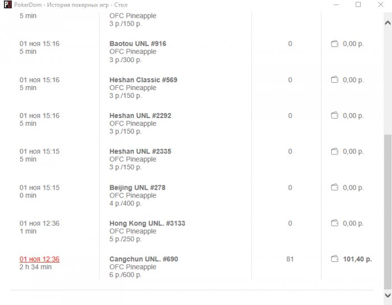392x305 pixels.
Task: Click wallet icon in Hong Kong UNL. #3133 row
Action: click(x=335, y=223)
